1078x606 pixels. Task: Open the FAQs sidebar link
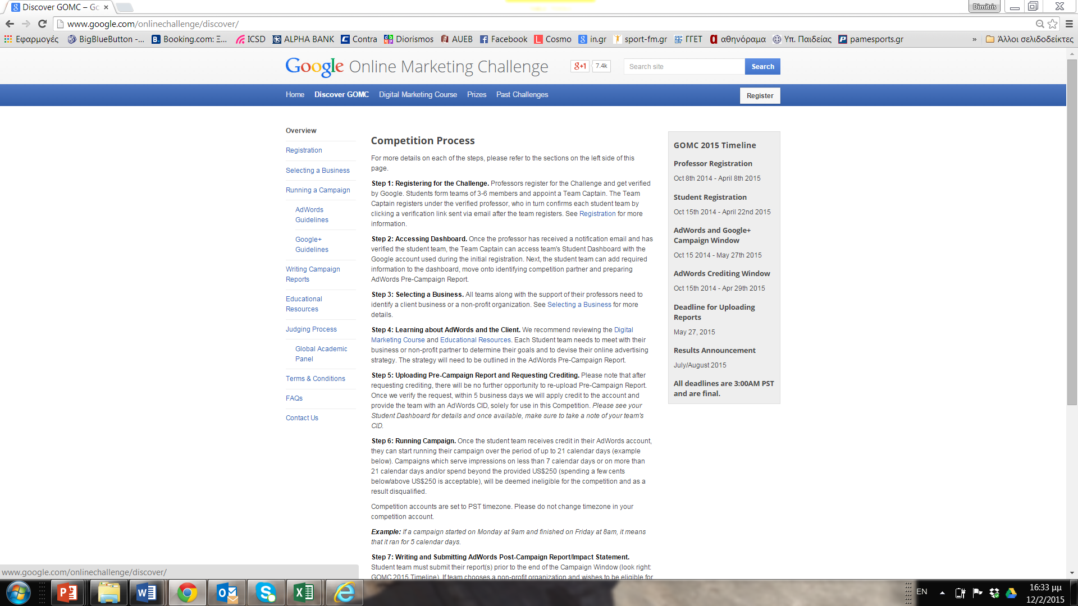[x=294, y=398]
